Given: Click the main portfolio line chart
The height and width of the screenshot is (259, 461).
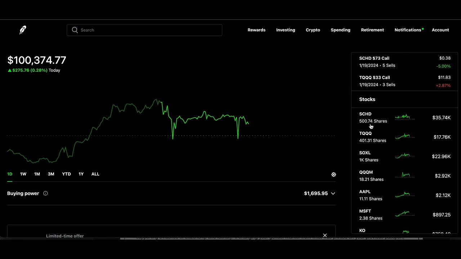Looking at the screenshot, I should coord(128,131).
